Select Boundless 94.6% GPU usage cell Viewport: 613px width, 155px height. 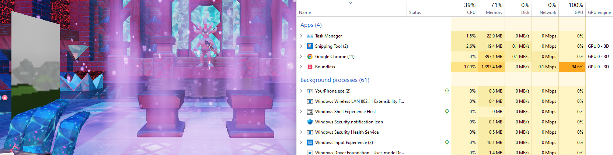pyautogui.click(x=572, y=67)
